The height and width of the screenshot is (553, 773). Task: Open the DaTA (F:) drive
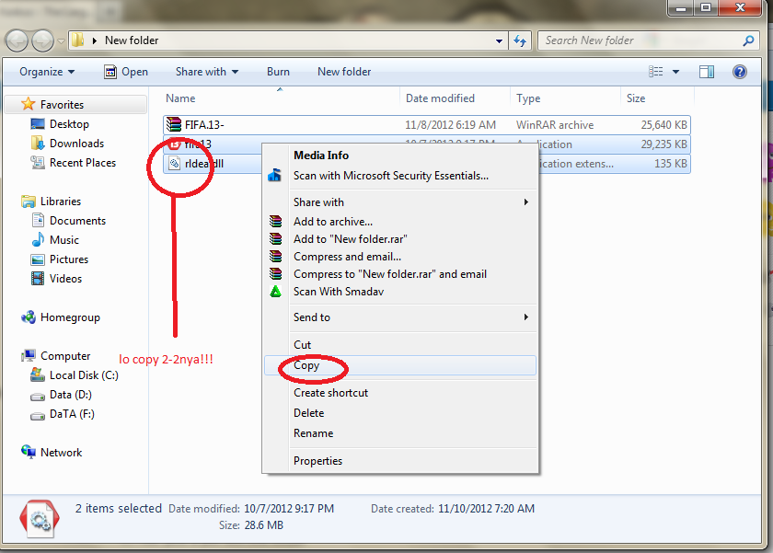pos(72,414)
